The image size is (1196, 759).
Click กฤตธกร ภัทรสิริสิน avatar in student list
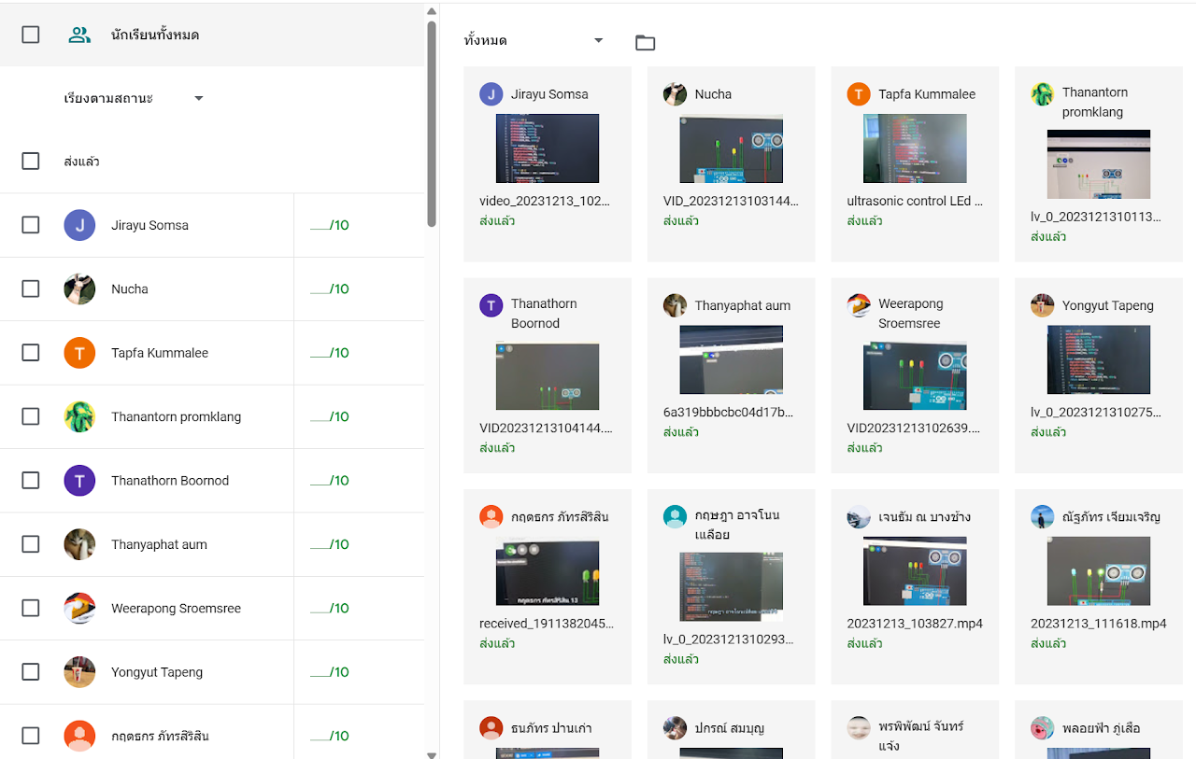coord(79,736)
